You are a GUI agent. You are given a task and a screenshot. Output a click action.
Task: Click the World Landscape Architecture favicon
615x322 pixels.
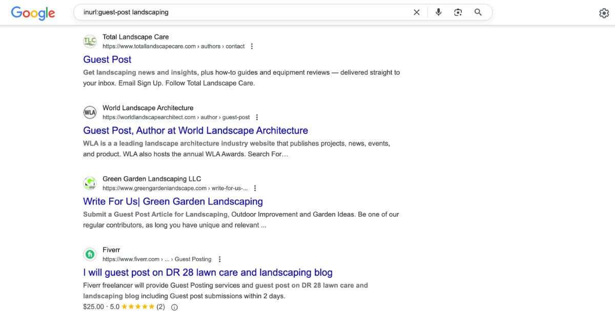point(90,112)
